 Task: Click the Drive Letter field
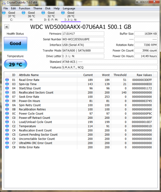(83, 56)
